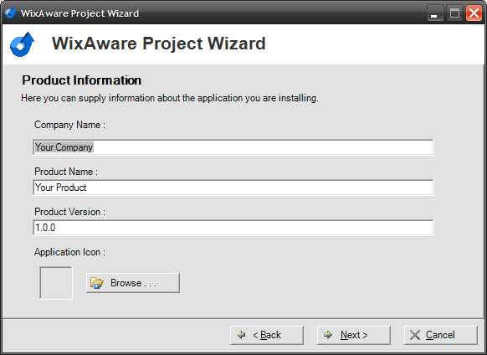Go to previous step with Back
The width and height of the screenshot is (487, 355).
(x=267, y=335)
